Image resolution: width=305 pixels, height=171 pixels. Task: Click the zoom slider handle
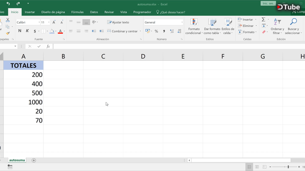click(x=288, y=167)
